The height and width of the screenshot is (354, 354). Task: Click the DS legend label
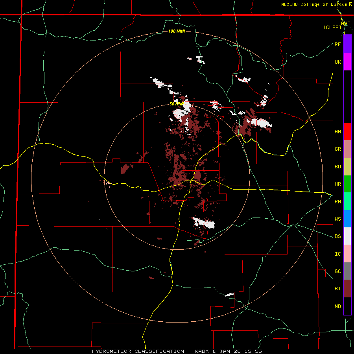click(x=337, y=236)
